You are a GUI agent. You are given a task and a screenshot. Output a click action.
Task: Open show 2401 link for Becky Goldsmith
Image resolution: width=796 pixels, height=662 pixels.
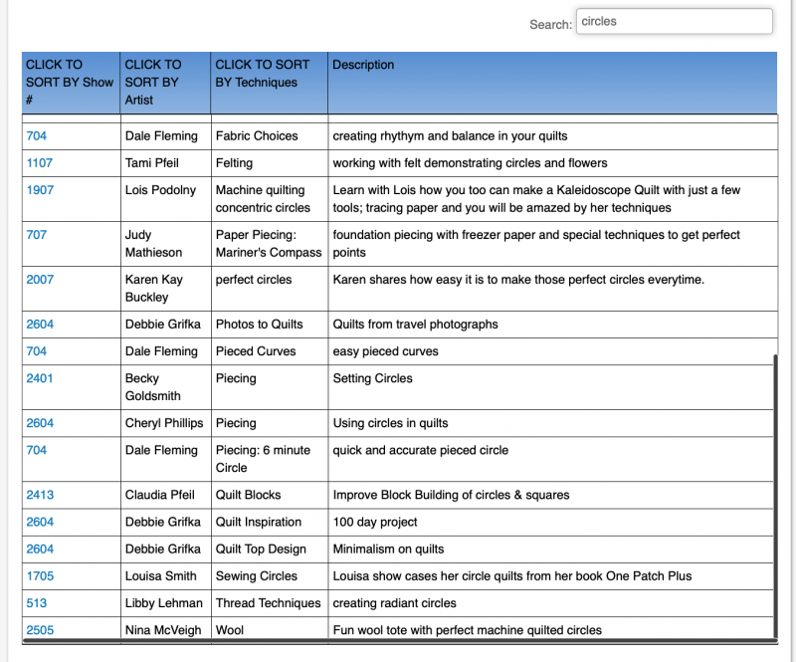[x=40, y=378]
